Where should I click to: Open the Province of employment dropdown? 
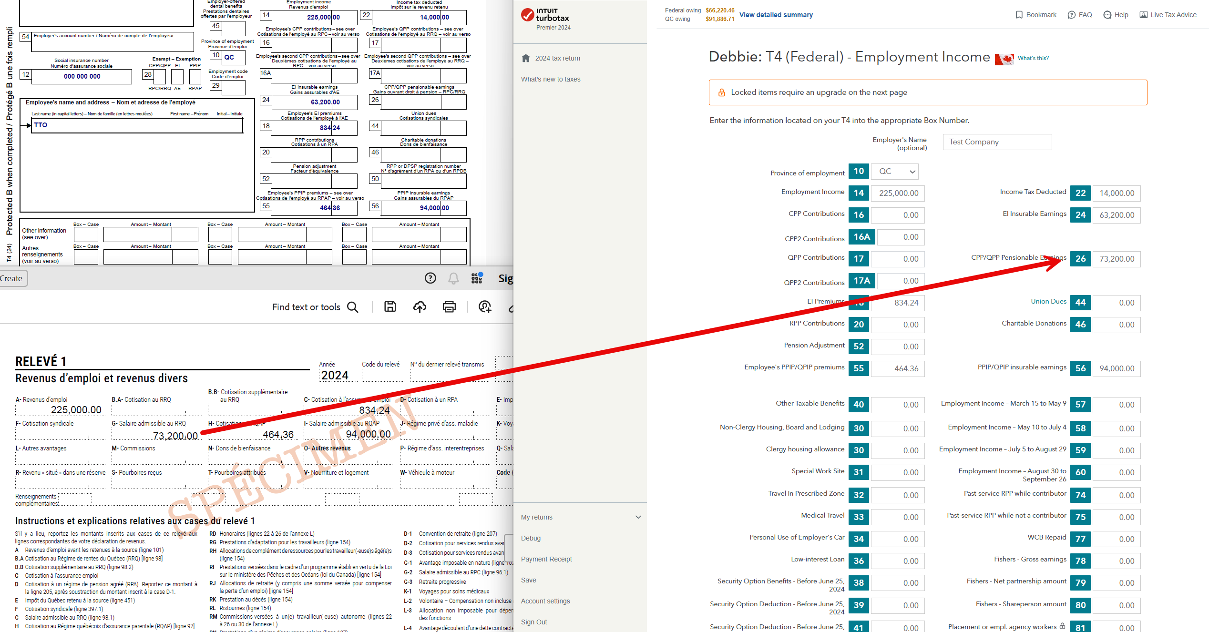click(895, 172)
